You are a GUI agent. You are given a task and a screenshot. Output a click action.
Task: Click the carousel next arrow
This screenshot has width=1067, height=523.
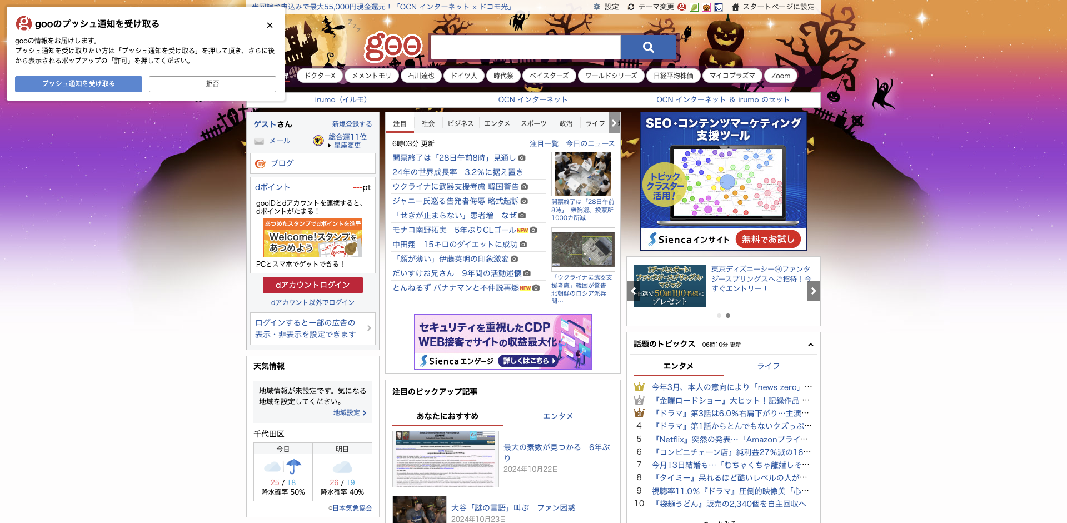814,291
